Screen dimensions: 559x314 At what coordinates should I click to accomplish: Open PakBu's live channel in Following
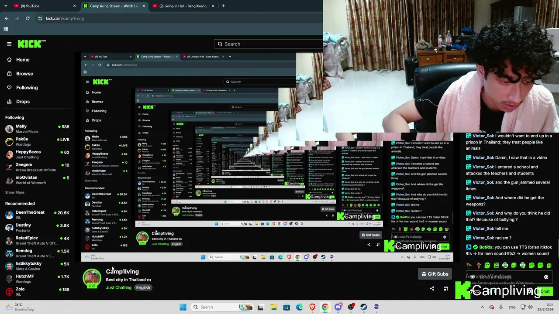click(x=37, y=141)
